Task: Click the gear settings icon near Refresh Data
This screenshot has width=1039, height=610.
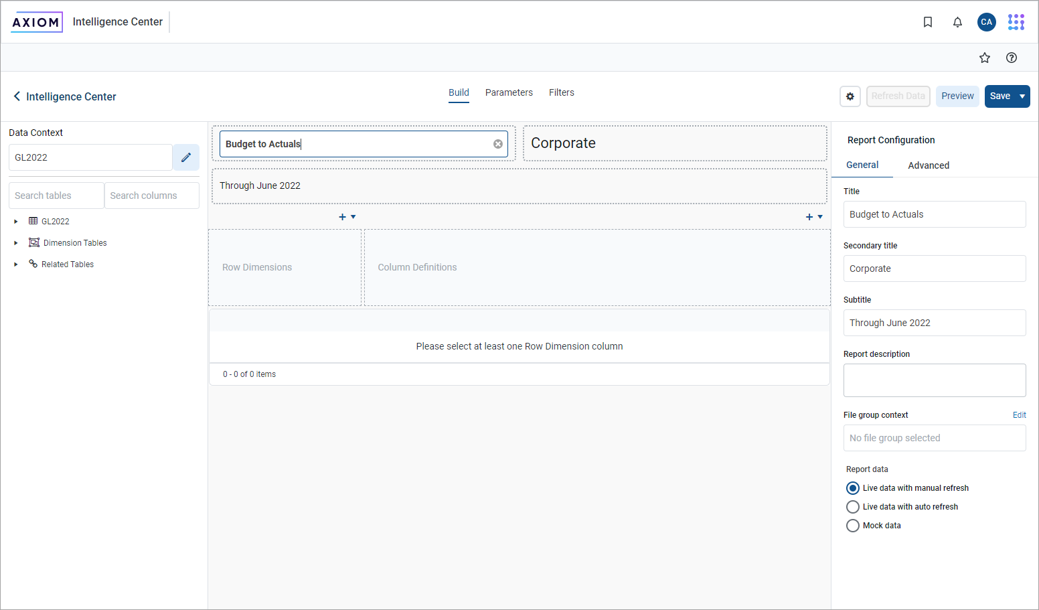Action: [850, 96]
